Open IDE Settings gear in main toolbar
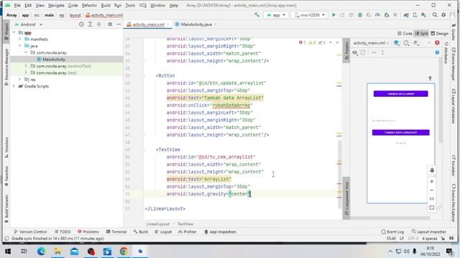The height and width of the screenshot is (258, 460). point(443,15)
